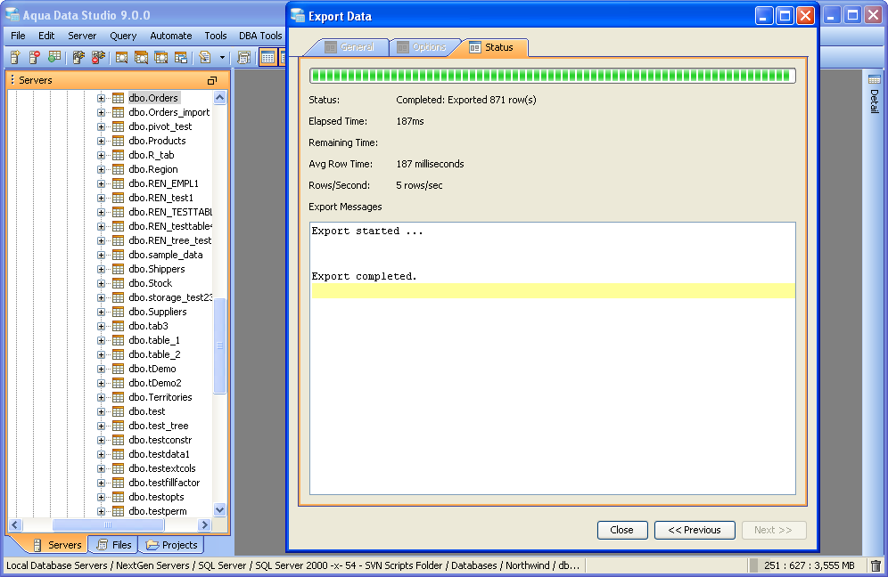Open the Automate menu
888x577 pixels.
coord(171,36)
